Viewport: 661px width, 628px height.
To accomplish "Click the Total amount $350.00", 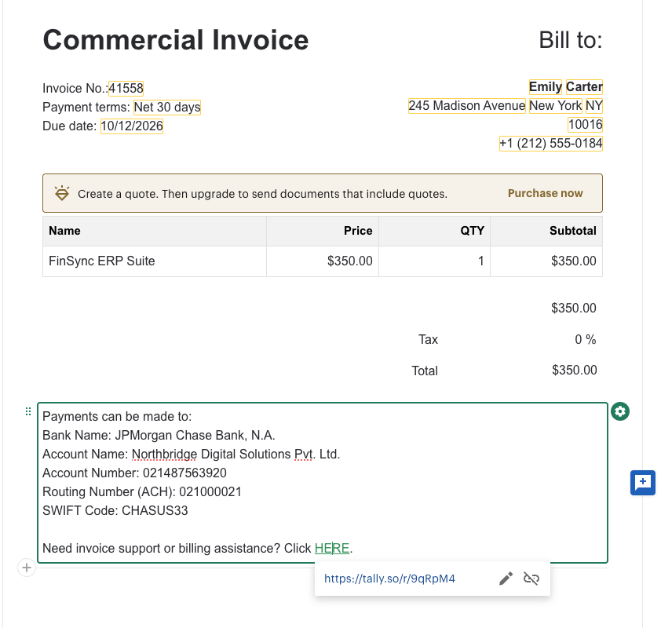I will pyautogui.click(x=574, y=370).
